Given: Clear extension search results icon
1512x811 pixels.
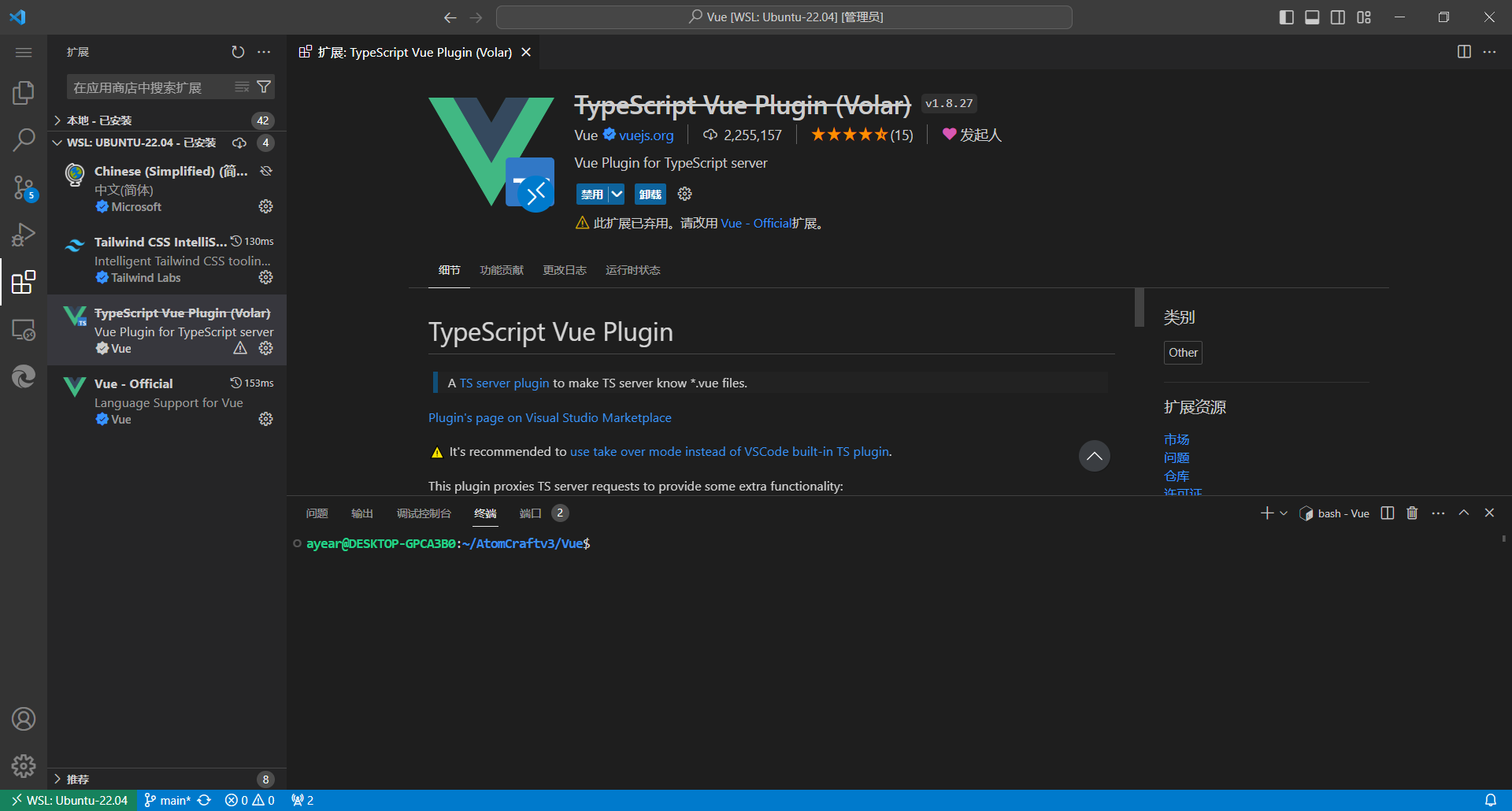Looking at the screenshot, I should [242, 87].
